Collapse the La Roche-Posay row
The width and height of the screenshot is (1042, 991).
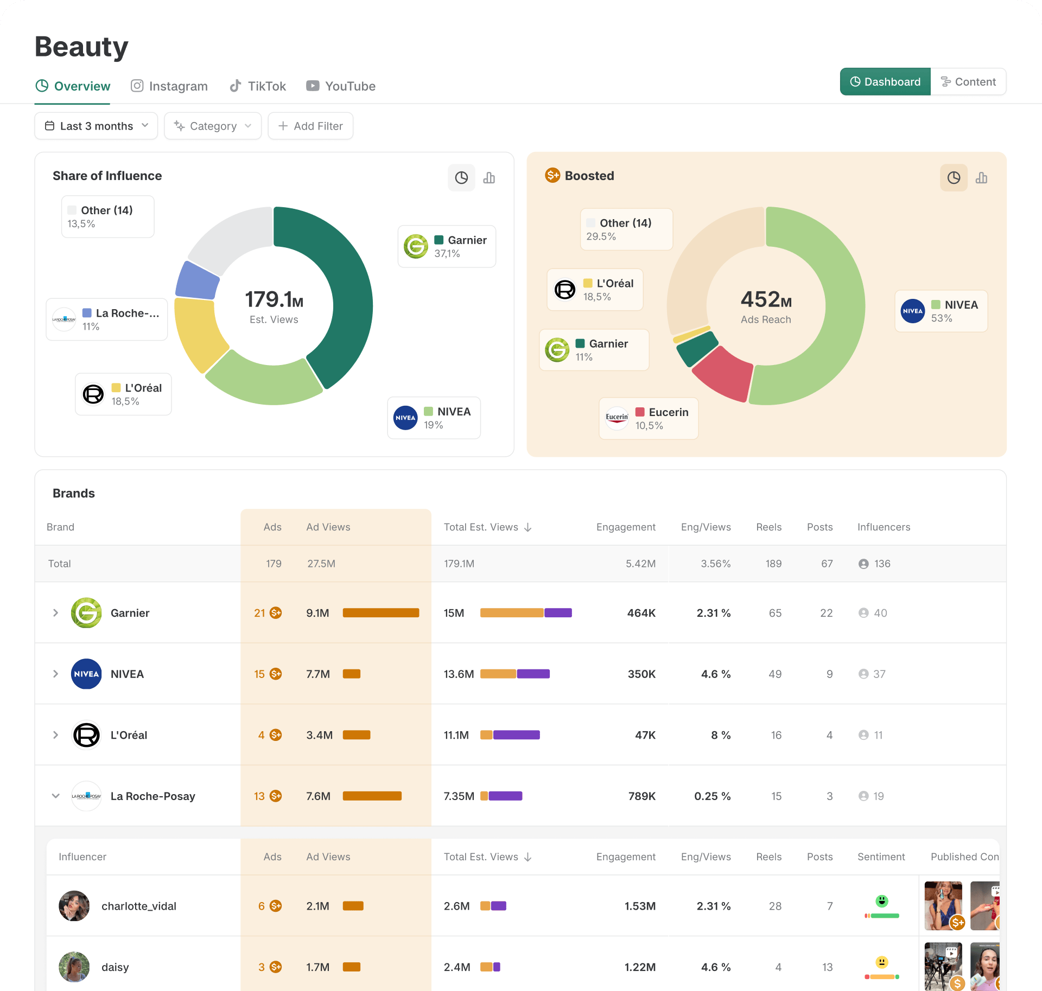[x=55, y=796]
